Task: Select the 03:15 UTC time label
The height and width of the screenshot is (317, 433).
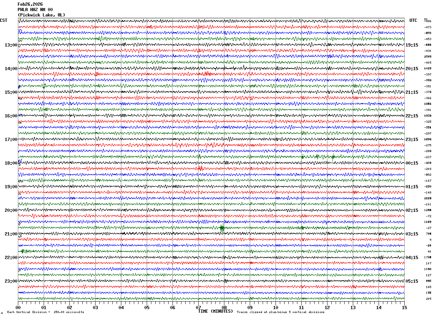Action: coord(412,234)
